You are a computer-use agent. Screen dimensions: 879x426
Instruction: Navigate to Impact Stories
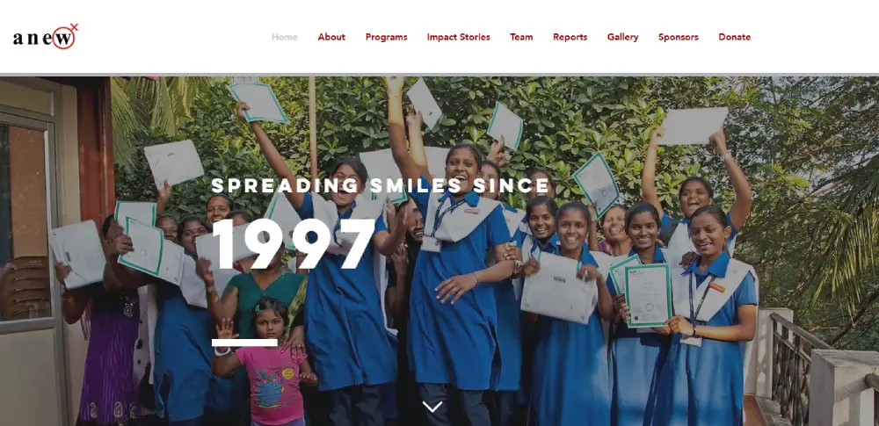point(459,37)
